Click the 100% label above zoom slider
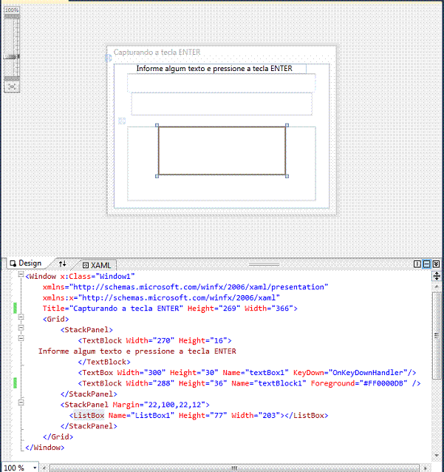This screenshot has width=444, height=472. (x=12, y=10)
